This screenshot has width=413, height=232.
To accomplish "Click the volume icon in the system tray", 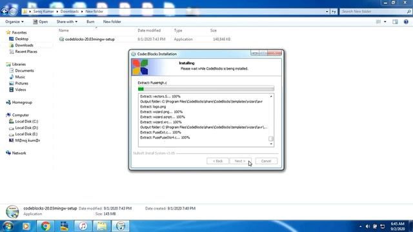I will [368, 226].
